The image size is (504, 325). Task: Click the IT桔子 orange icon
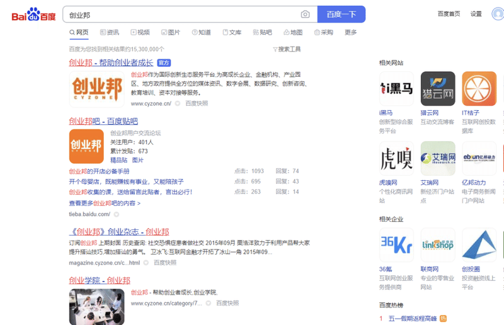click(479, 89)
